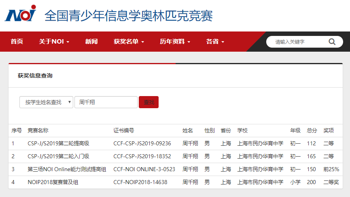Click the total score 165
The height and width of the screenshot is (197, 350).
point(311,156)
